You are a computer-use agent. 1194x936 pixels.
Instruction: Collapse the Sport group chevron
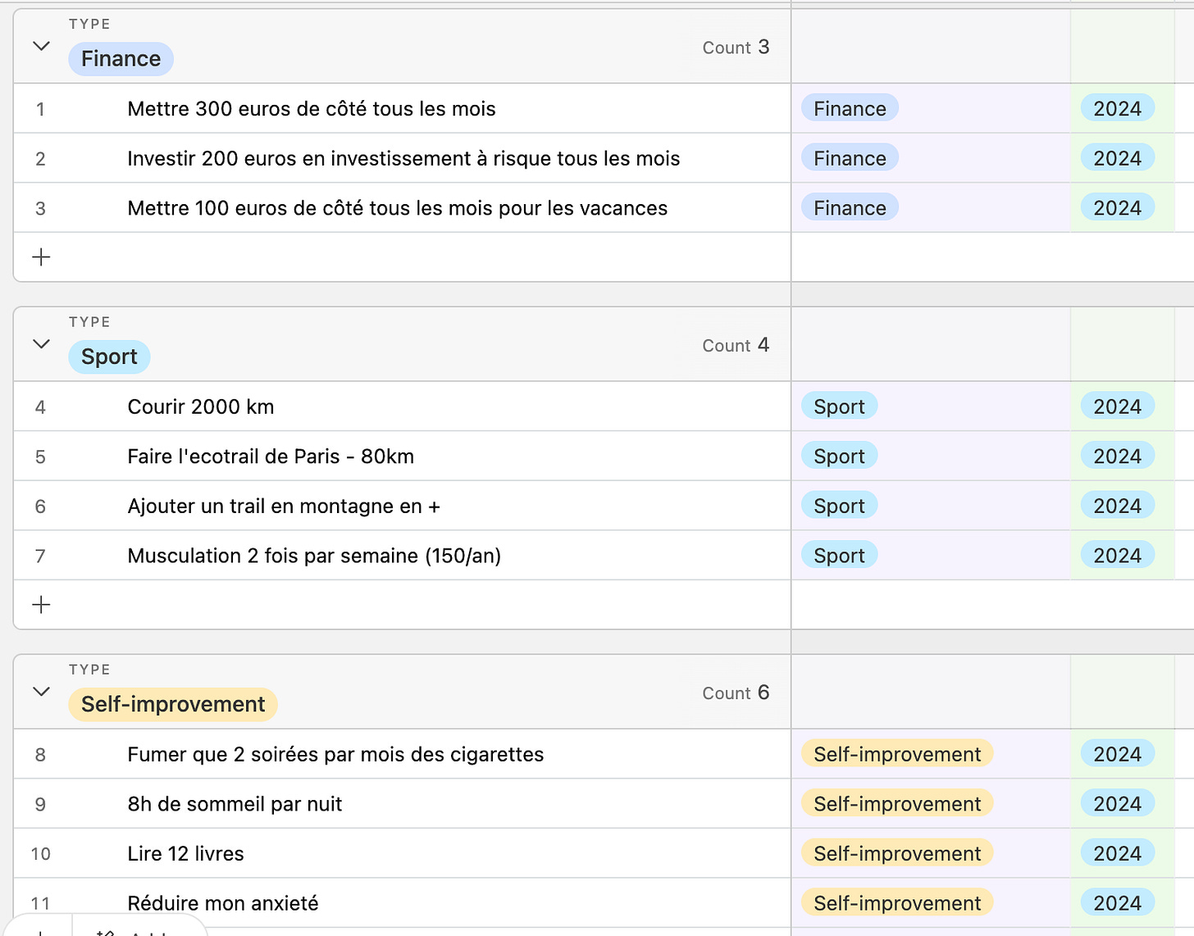41,344
